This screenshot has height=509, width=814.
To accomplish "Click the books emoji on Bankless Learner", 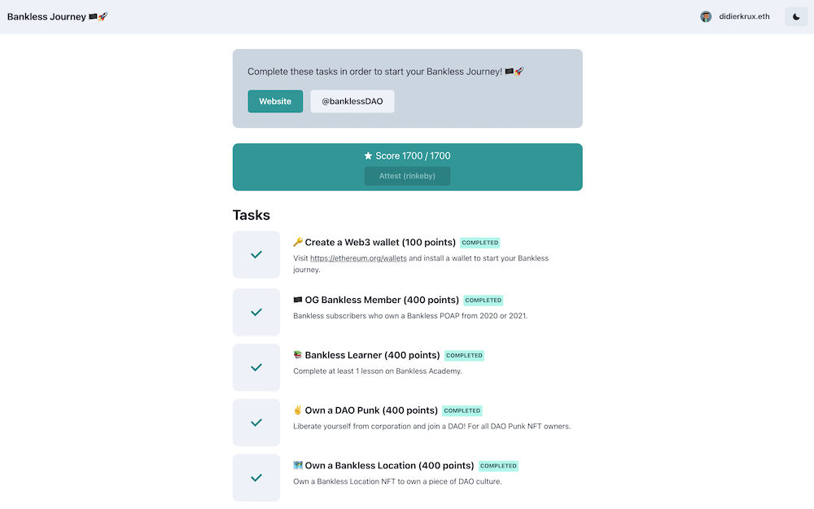I will tap(298, 355).
